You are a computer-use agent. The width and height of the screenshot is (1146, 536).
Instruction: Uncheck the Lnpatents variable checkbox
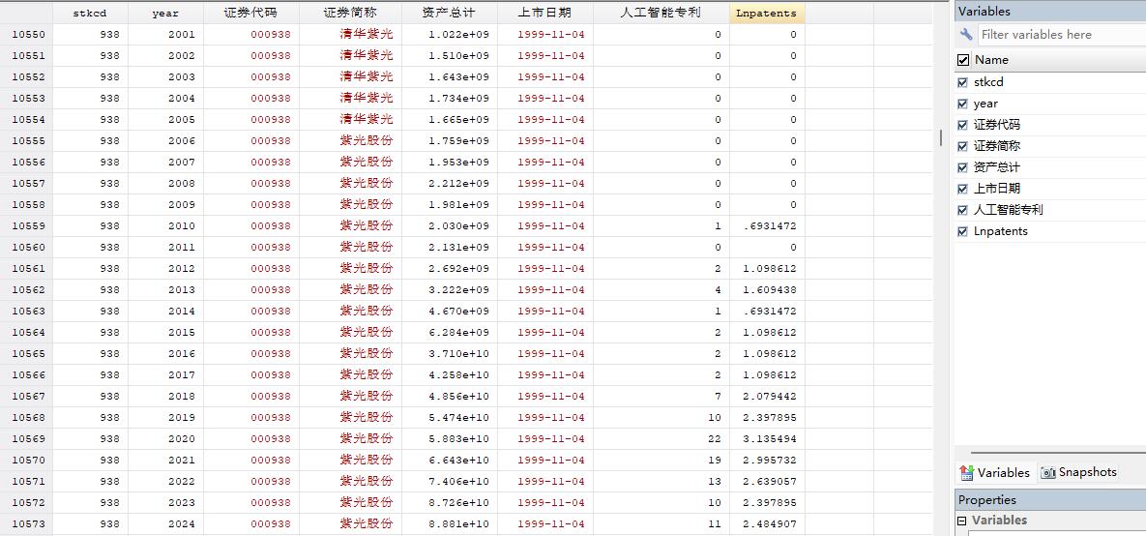click(962, 231)
